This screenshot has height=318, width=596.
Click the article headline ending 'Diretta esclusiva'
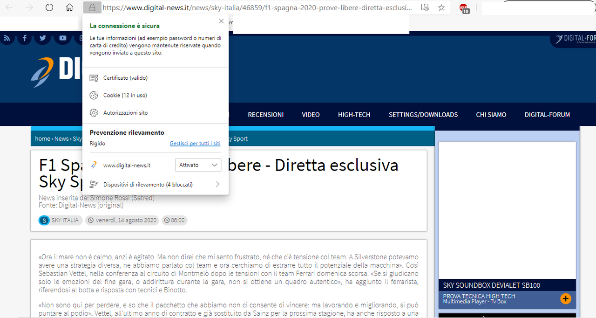pyautogui.click(x=218, y=173)
